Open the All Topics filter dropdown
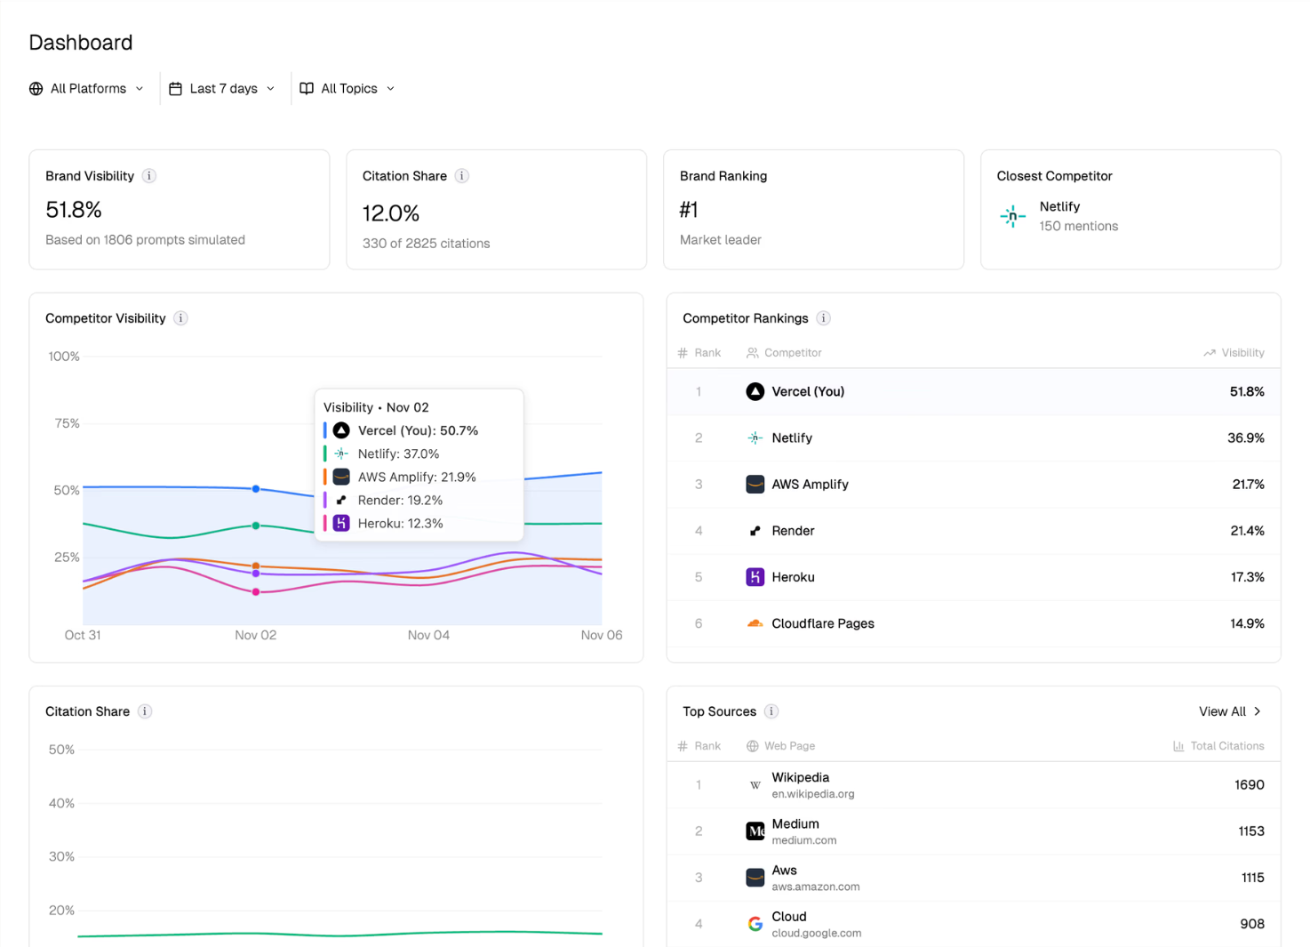 [347, 89]
